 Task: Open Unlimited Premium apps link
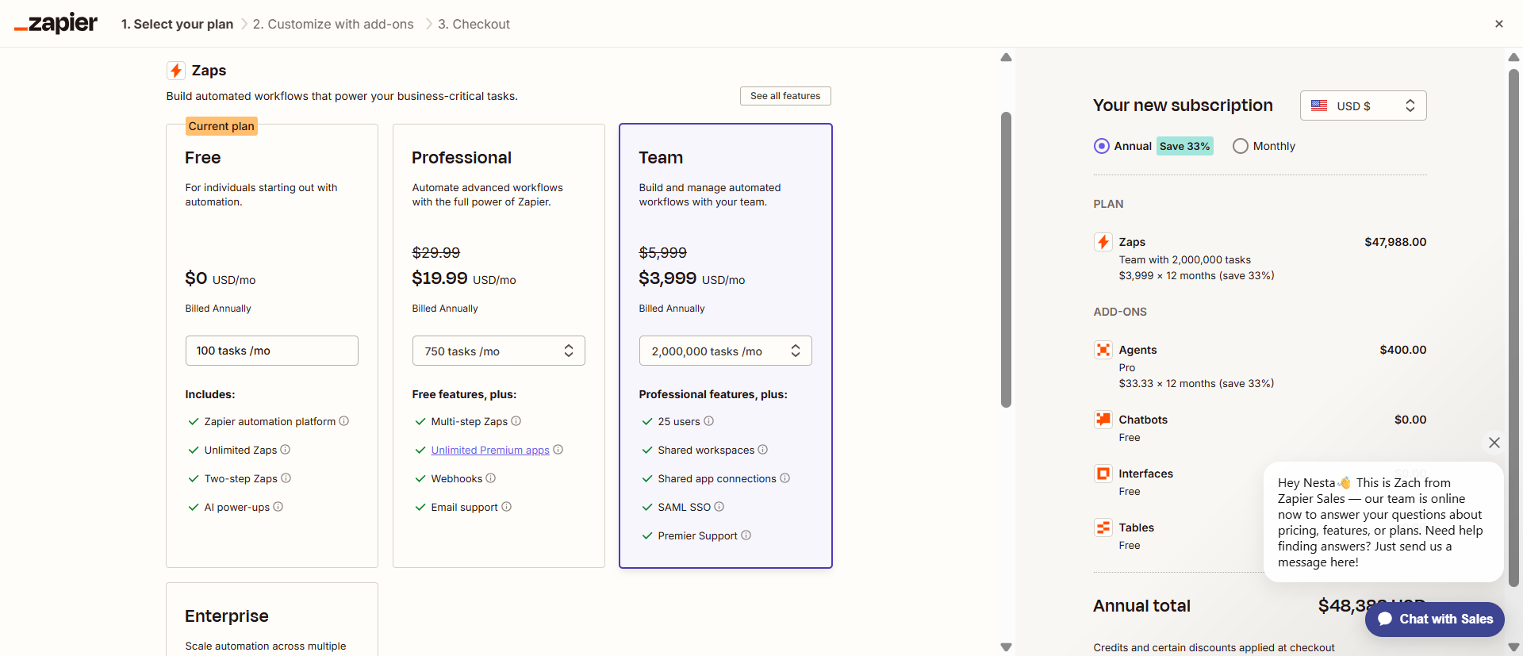point(490,450)
